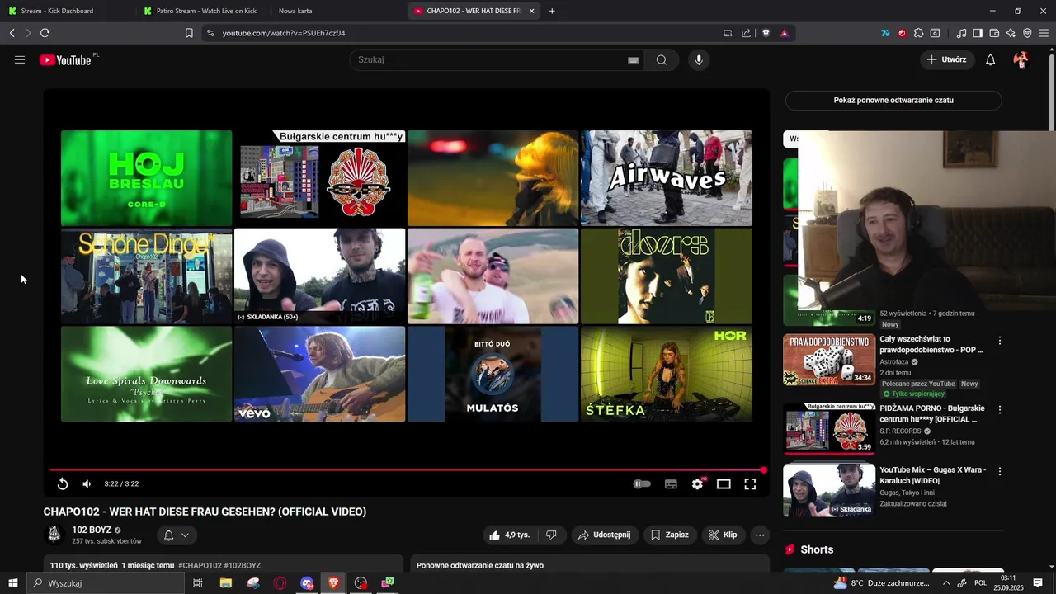This screenshot has height=594, width=1056.
Task: Open the MULATÓS end-screen thumbnail
Action: (x=493, y=374)
